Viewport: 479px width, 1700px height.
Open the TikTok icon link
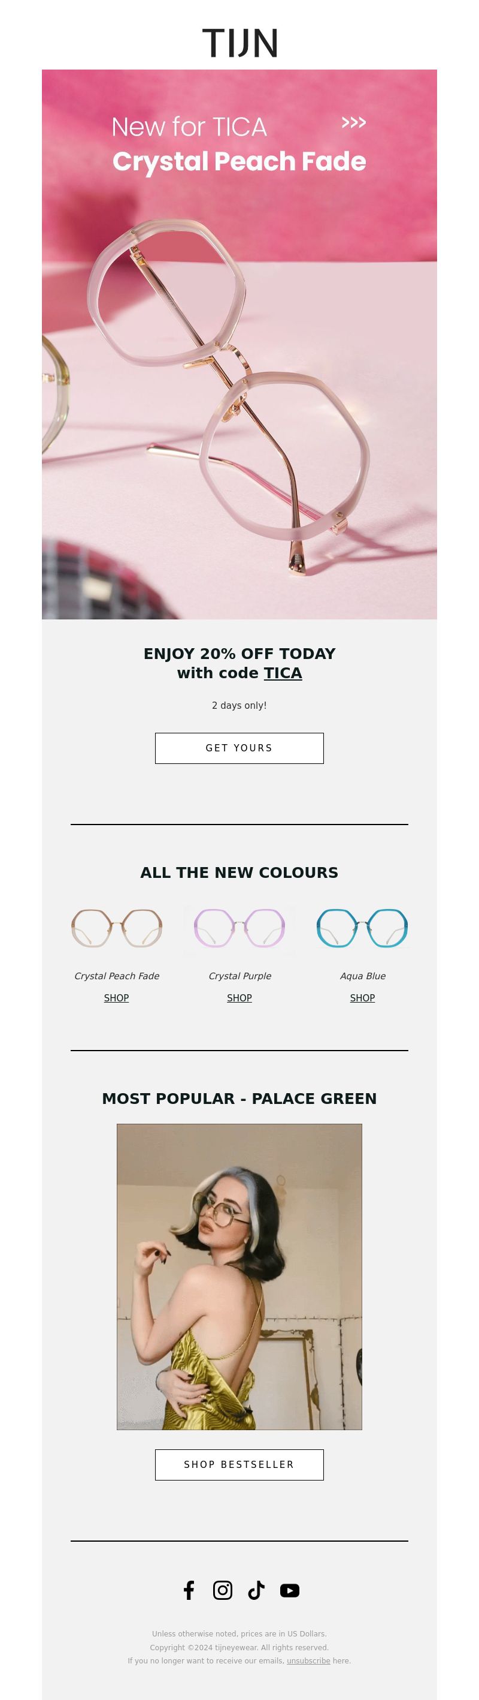pyautogui.click(x=256, y=1590)
